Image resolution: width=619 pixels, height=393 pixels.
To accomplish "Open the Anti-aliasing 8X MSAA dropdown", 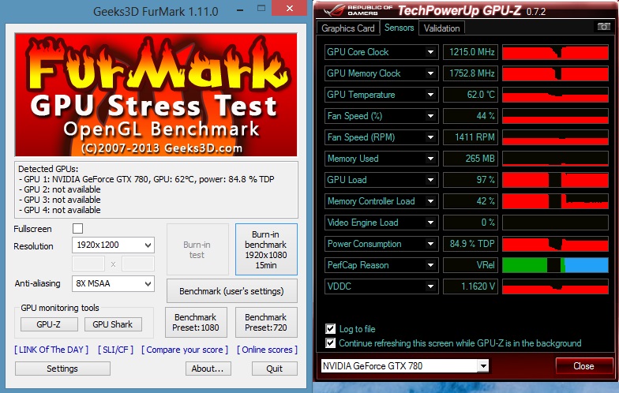I will 113,284.
